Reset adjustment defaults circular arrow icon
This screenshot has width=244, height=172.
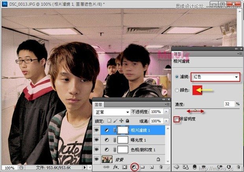pos(229,167)
